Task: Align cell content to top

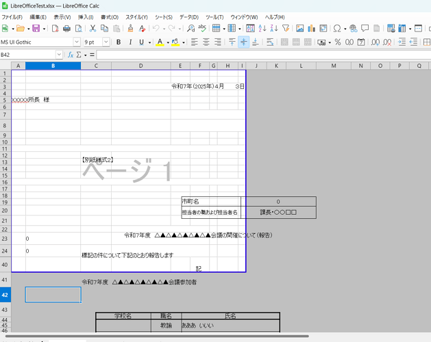Action: click(232, 42)
